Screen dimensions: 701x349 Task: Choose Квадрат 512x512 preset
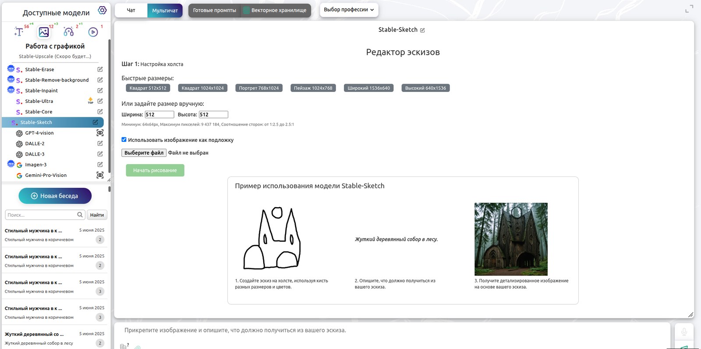pyautogui.click(x=148, y=88)
